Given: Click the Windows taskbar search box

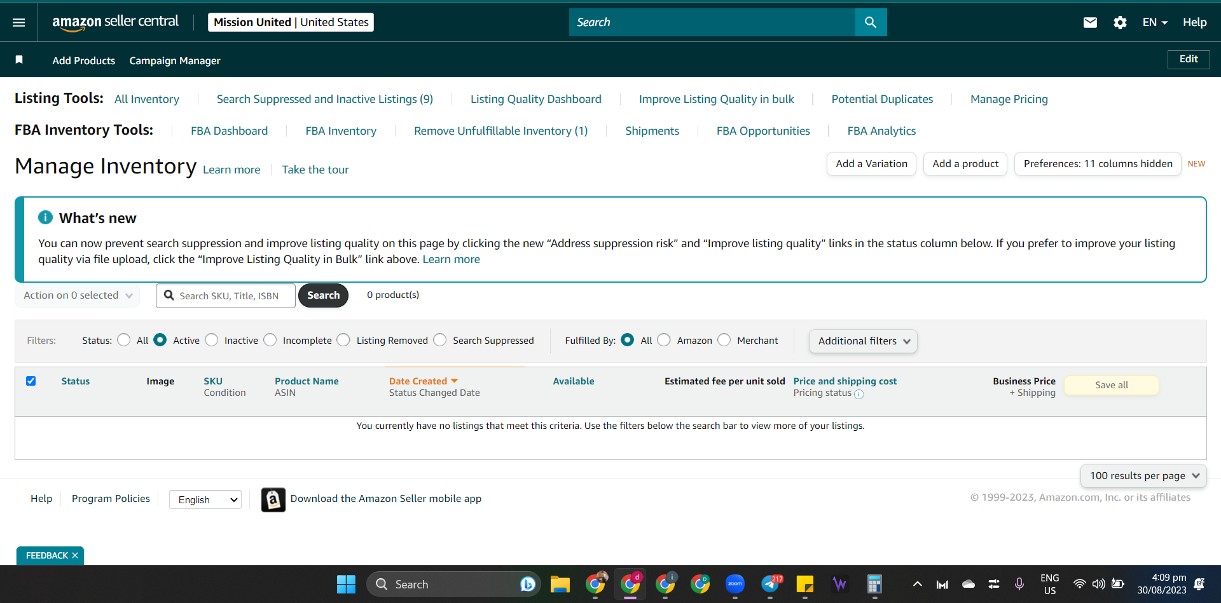Looking at the screenshot, I should coord(453,584).
